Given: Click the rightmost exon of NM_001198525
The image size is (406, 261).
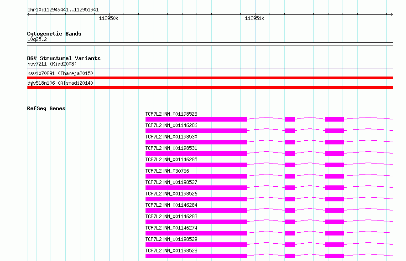Looking at the screenshot, I should (x=334, y=119).
